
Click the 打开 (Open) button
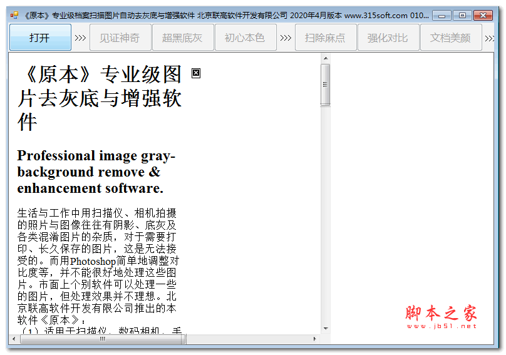click(40, 38)
